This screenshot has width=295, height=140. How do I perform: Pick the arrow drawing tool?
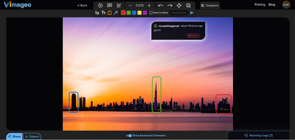pyautogui.click(x=116, y=13)
